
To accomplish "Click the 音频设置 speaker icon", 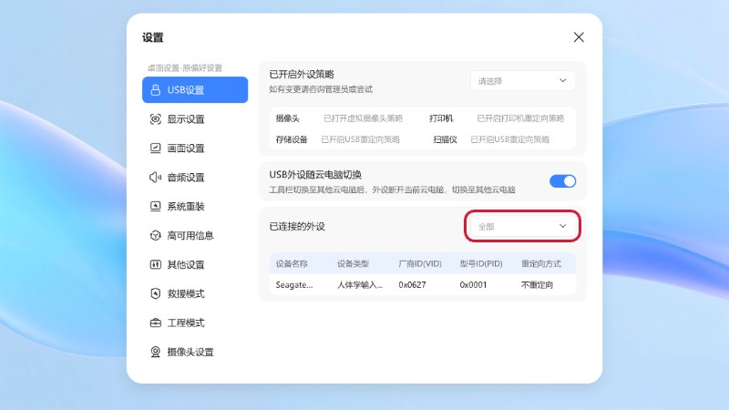I will tap(155, 178).
